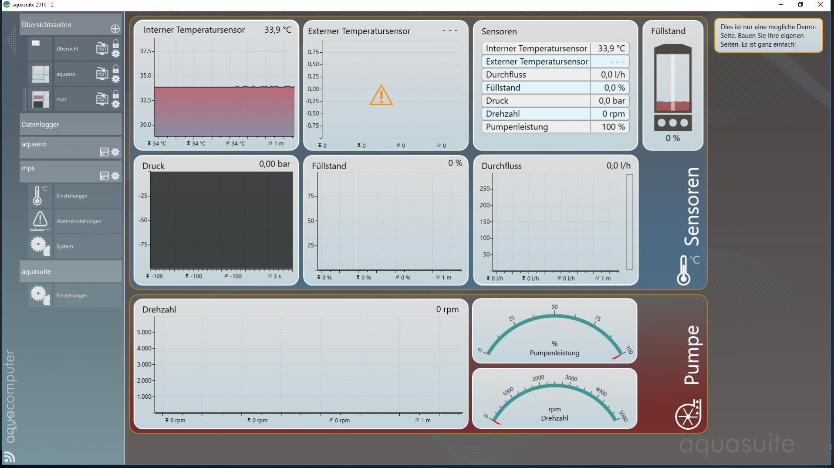Image resolution: width=834 pixels, height=468 pixels.
Task: Toggle the lock on the mps overview page
Action: pyautogui.click(x=115, y=95)
